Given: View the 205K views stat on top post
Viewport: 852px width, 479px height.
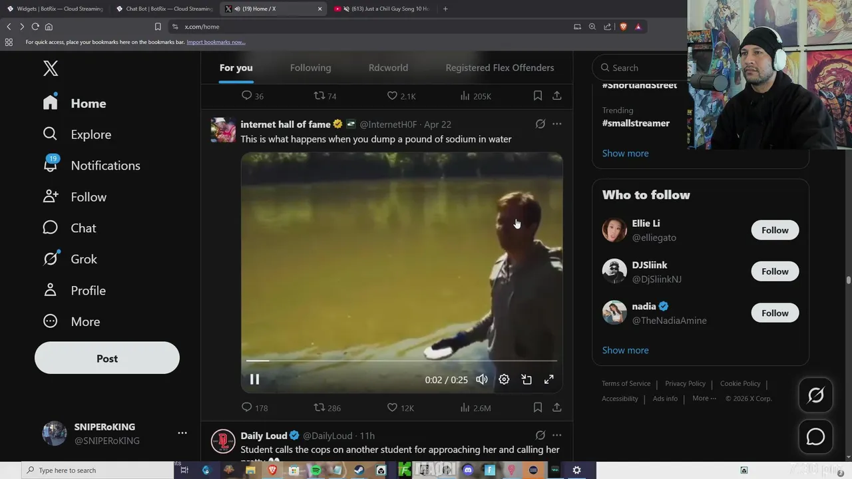Looking at the screenshot, I should (x=475, y=96).
